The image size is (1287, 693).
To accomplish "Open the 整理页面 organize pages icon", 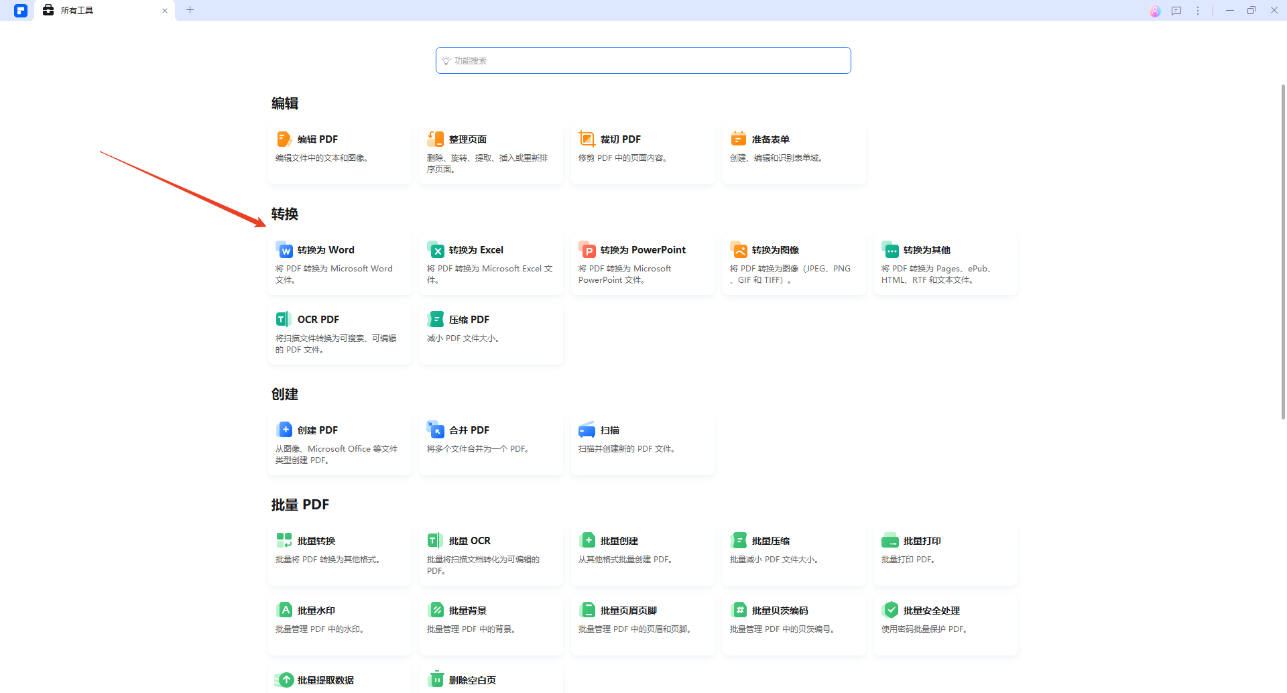I will [436, 139].
